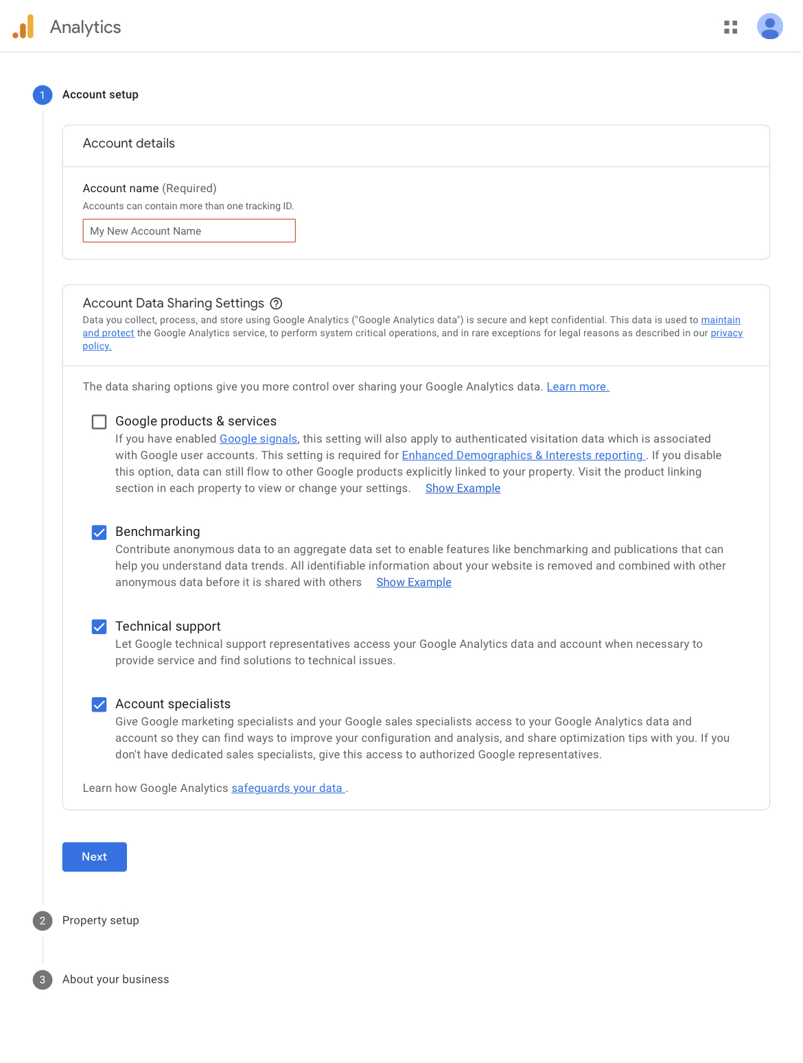Show Example for Benchmarking

414,583
